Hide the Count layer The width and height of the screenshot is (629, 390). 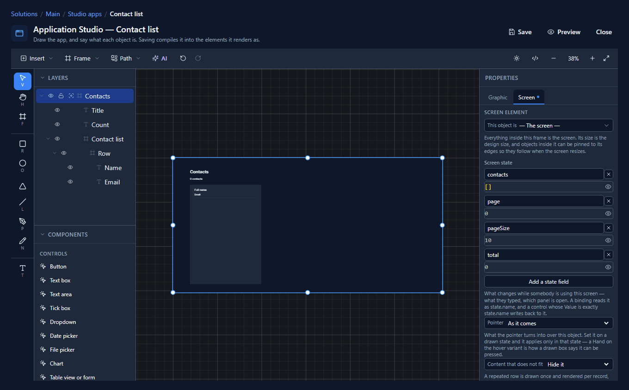57,125
